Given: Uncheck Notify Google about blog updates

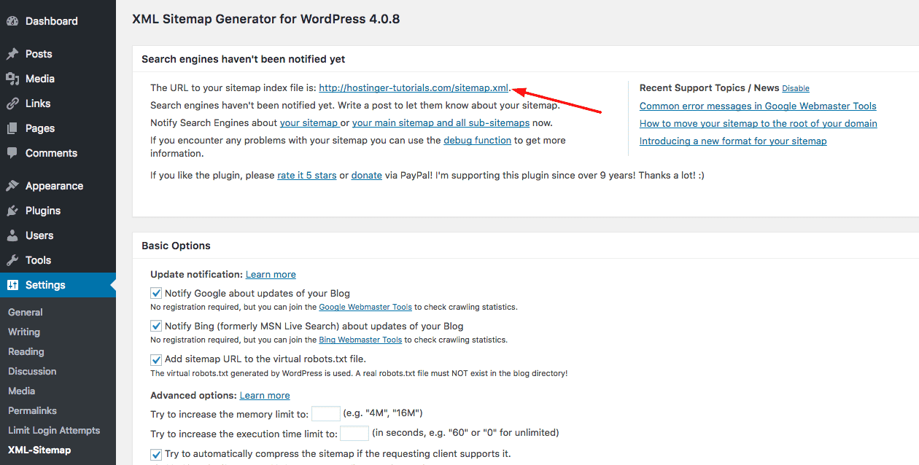Looking at the screenshot, I should (156, 293).
